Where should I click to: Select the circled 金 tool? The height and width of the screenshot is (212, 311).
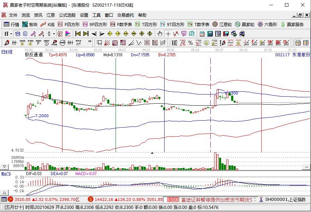click(207, 43)
